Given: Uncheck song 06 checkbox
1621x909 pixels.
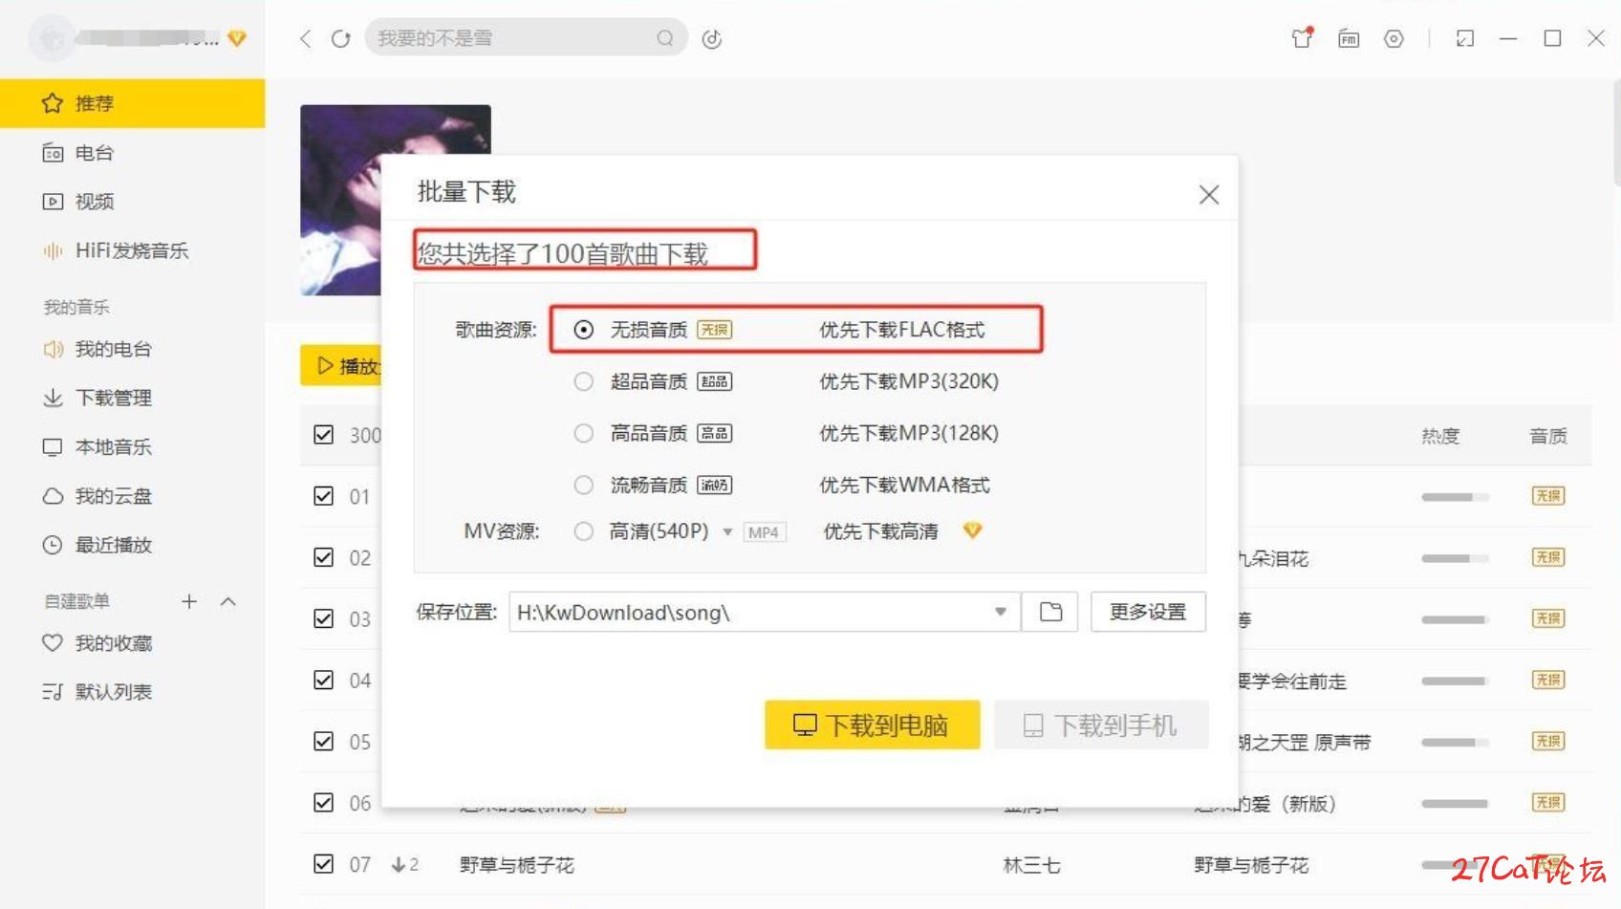Looking at the screenshot, I should point(324,803).
